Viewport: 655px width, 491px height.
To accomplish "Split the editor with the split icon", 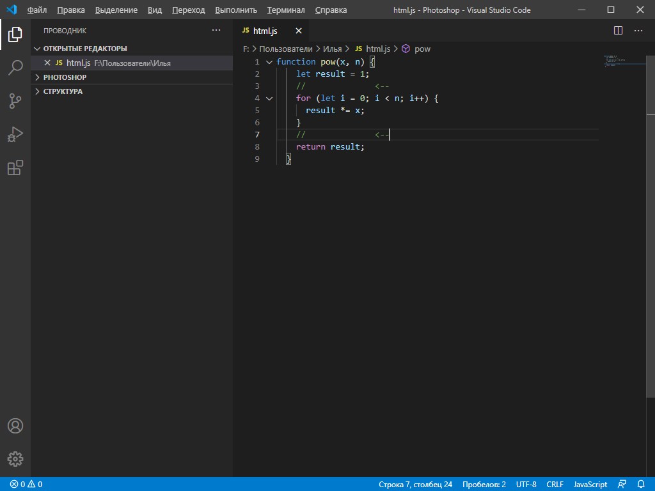I will (617, 30).
